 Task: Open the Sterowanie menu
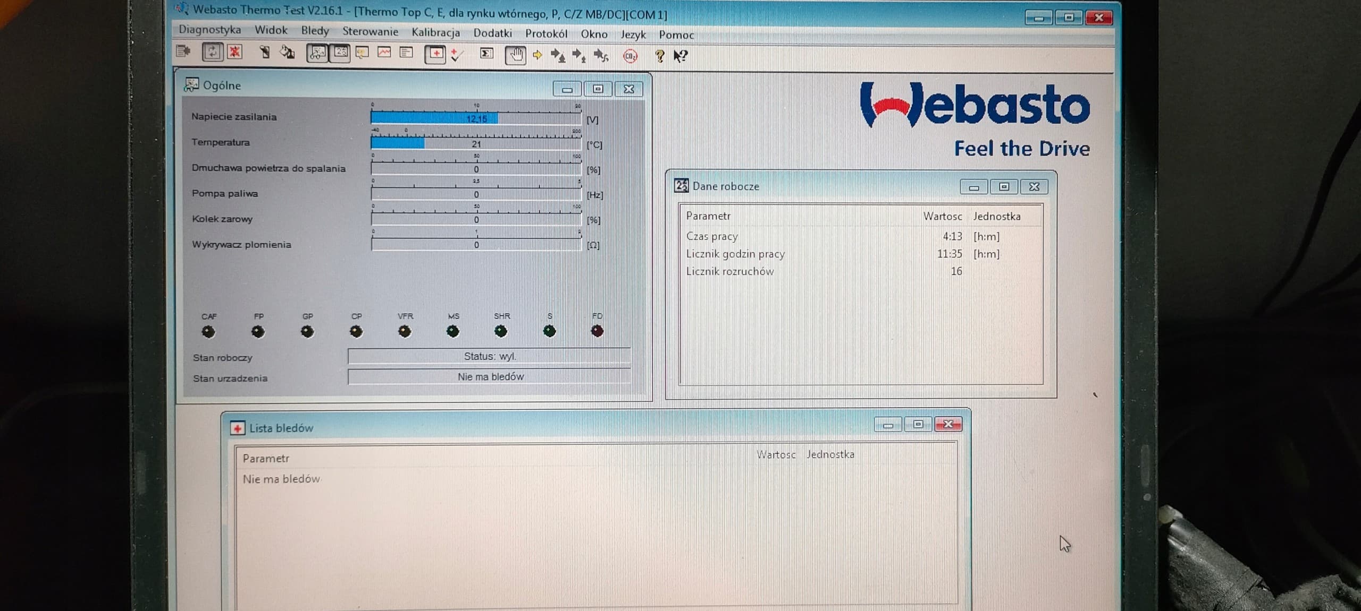click(370, 31)
